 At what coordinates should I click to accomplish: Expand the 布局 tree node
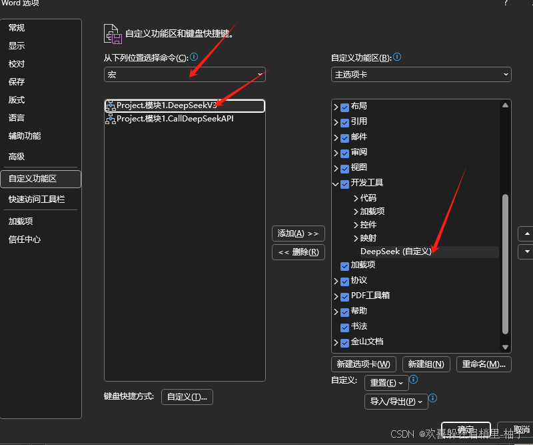(336, 107)
